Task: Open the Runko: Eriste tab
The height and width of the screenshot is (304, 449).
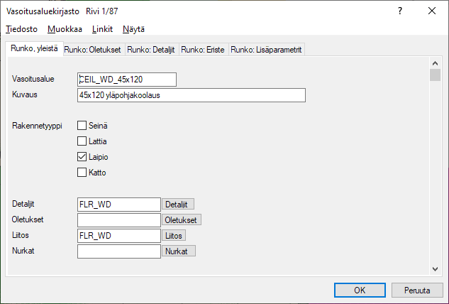Action: (x=203, y=50)
